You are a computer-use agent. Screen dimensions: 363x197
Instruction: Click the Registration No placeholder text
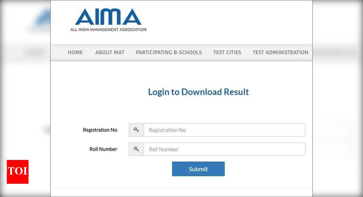[x=167, y=130]
